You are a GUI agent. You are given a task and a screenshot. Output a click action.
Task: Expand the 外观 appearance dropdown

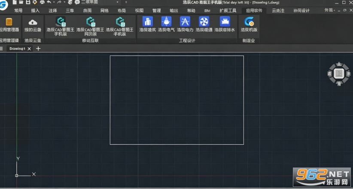(330, 10)
